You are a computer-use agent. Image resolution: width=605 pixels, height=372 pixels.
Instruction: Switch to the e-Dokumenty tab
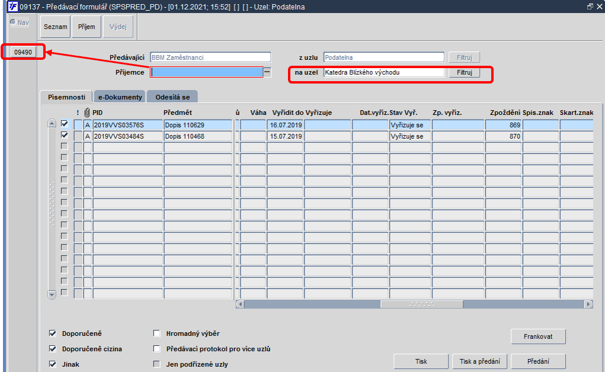(x=120, y=97)
